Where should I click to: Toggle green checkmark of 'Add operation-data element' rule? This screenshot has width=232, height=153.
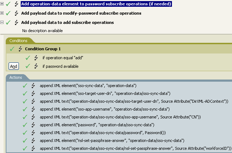[x=8, y=4]
